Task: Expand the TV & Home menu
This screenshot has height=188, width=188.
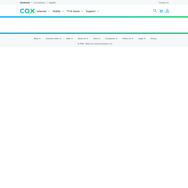Action: (75, 11)
